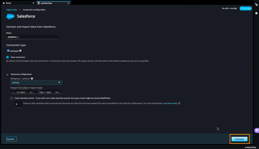Go back via Import data breadcrumb
The width and height of the screenshot is (259, 149).
click(x=11, y=10)
